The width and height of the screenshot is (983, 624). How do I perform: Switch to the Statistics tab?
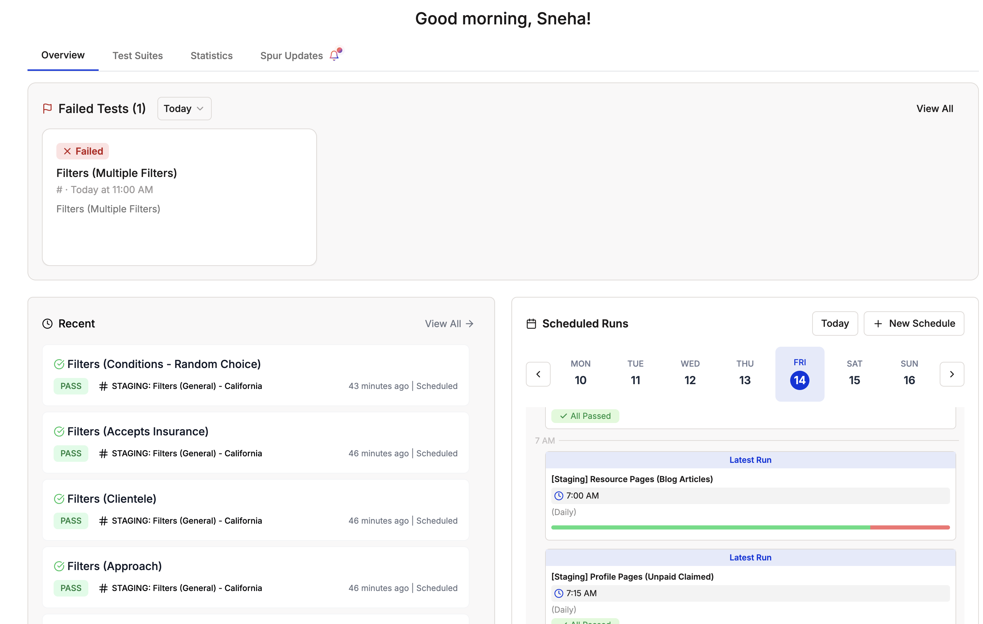(x=211, y=56)
